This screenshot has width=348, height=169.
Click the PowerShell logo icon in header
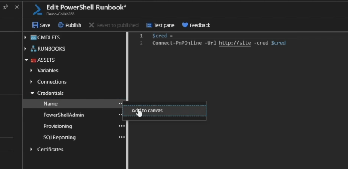[37, 10]
